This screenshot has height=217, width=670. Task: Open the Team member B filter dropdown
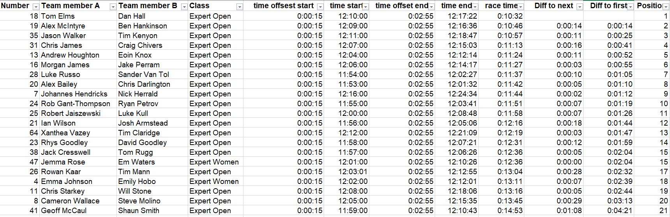(184, 7)
